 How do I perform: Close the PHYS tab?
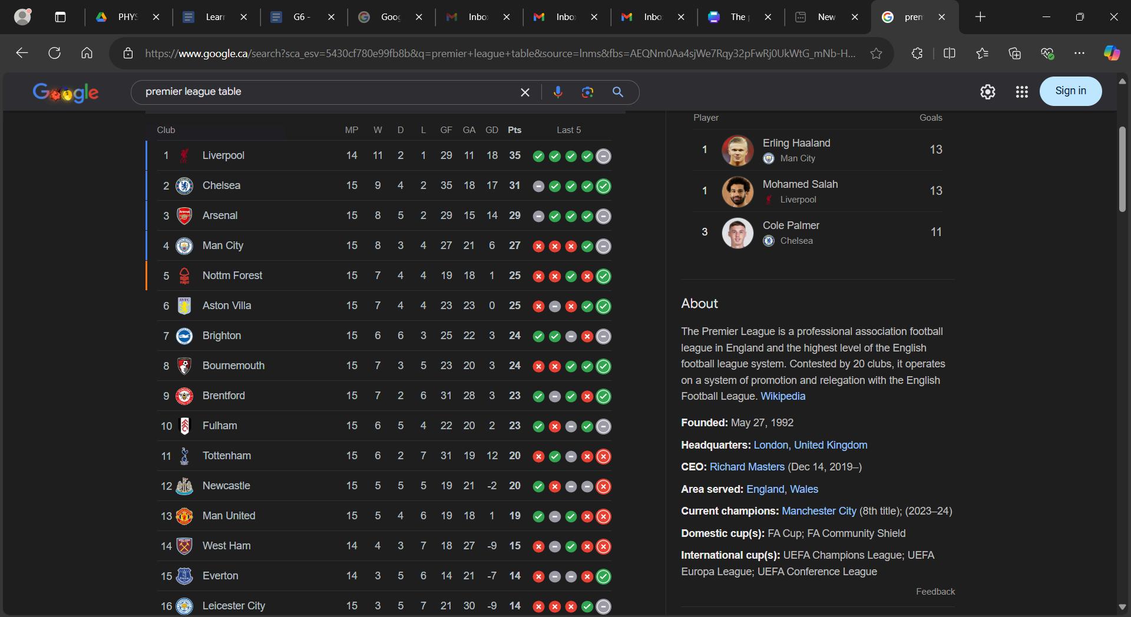(156, 17)
